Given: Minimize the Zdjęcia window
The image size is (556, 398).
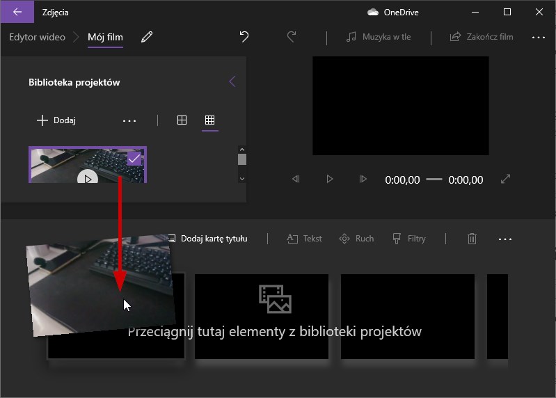Looking at the screenshot, I should pyautogui.click(x=475, y=12).
